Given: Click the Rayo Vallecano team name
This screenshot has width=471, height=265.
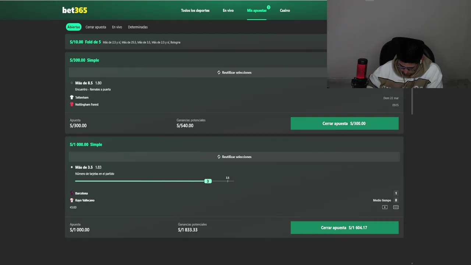Looking at the screenshot, I should point(85,200).
